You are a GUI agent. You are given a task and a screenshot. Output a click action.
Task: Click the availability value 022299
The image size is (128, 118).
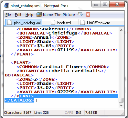point(66,92)
